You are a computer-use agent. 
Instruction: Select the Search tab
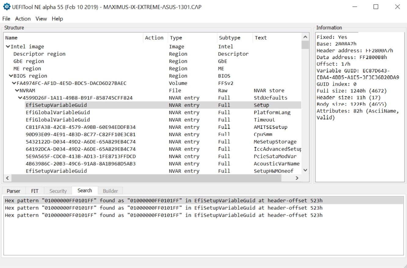tap(85, 191)
